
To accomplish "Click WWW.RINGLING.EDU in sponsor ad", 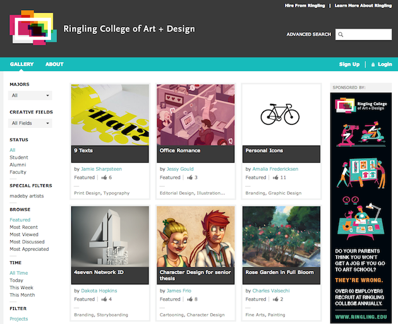I will pyautogui.click(x=361, y=317).
